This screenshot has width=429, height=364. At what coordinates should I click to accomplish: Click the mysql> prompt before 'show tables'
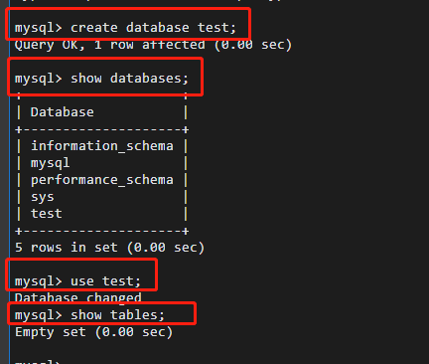click(38, 315)
